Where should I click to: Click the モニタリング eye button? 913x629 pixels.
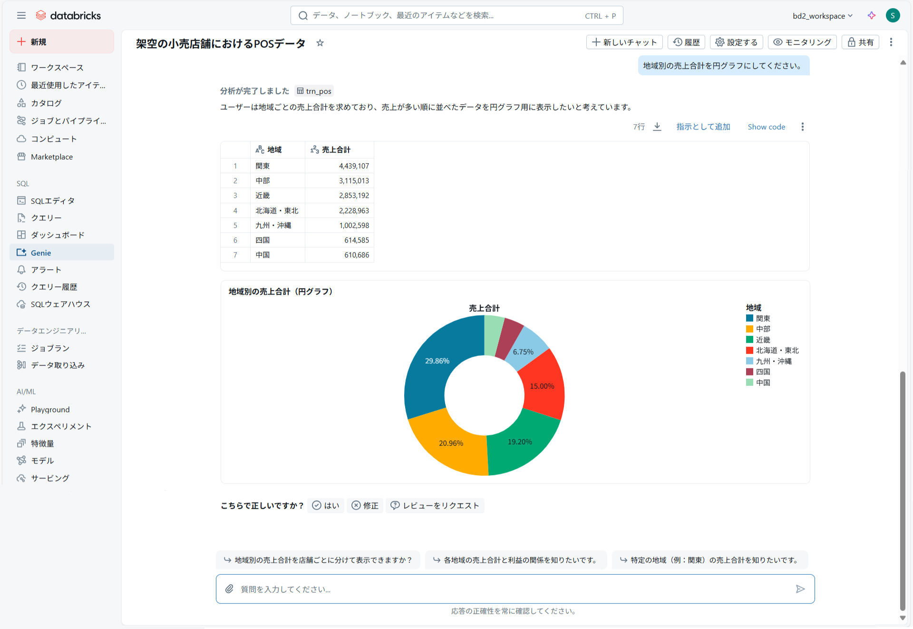(802, 42)
